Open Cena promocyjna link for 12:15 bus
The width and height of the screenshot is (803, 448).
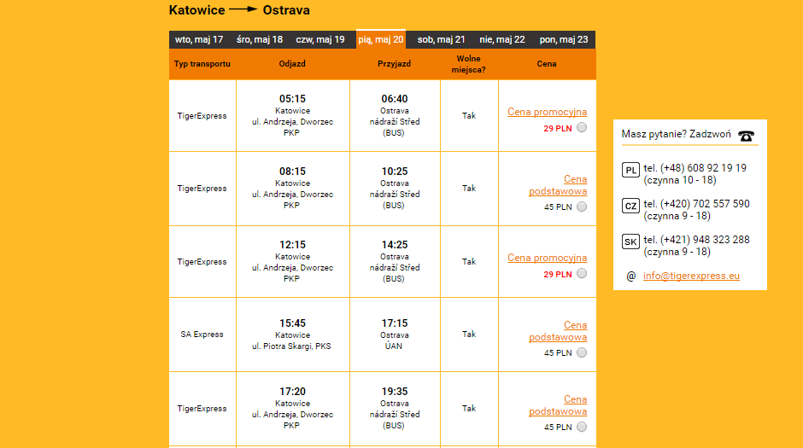coord(547,258)
